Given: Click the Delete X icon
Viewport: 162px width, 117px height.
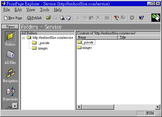Looking at the screenshot, I should coord(98,18).
